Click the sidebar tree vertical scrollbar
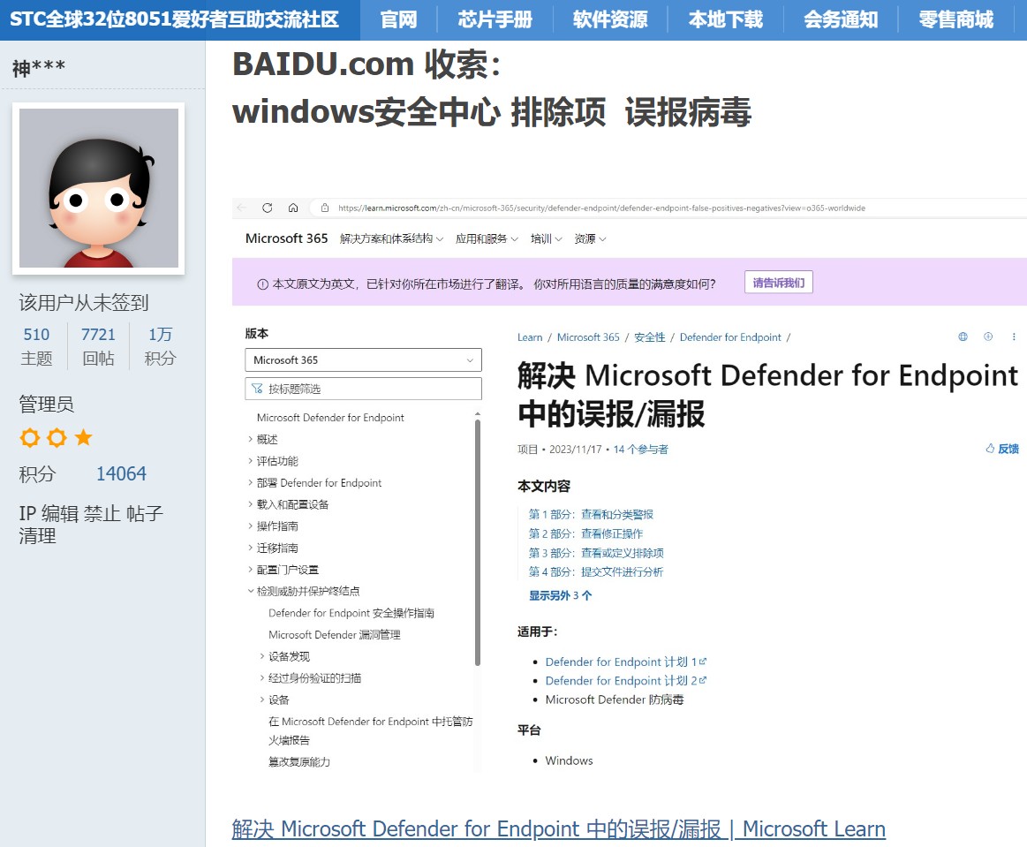The height and width of the screenshot is (847, 1027). (x=478, y=542)
